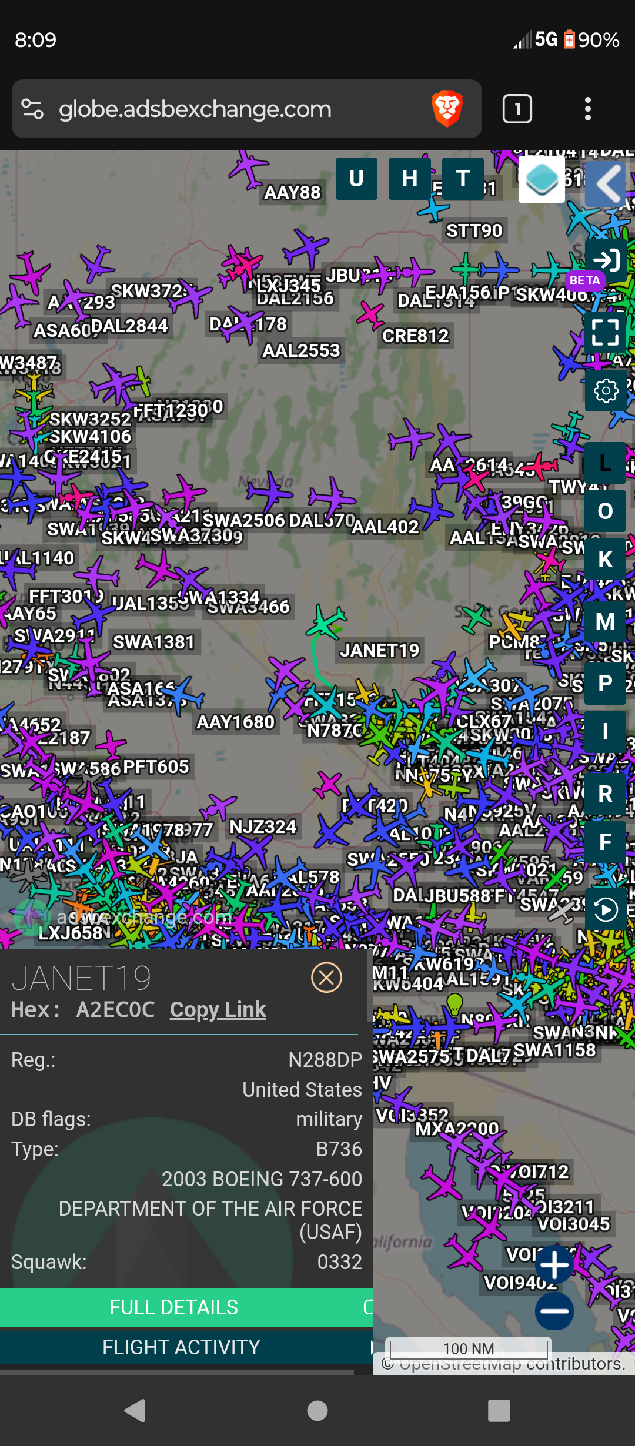This screenshot has height=1446, width=635.
Task: Select the AAY88 flight label
Action: [292, 192]
